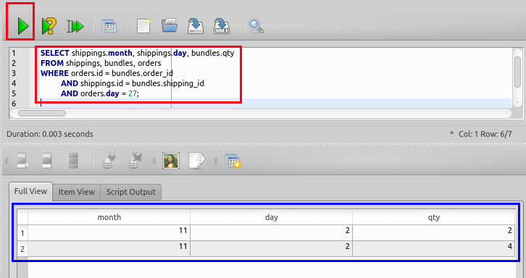Click the month column header

[109, 217]
